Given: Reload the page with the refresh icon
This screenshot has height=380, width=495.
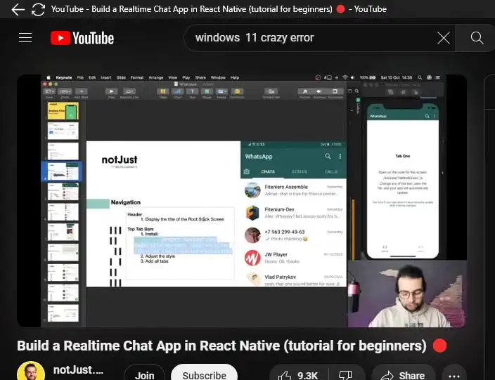Looking at the screenshot, I should 38,9.
